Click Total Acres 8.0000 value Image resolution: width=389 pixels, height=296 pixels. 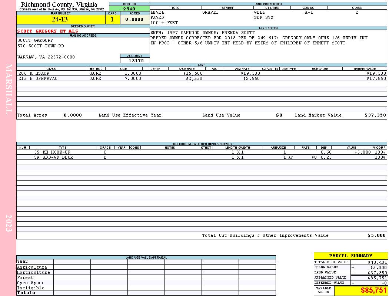click(x=73, y=115)
